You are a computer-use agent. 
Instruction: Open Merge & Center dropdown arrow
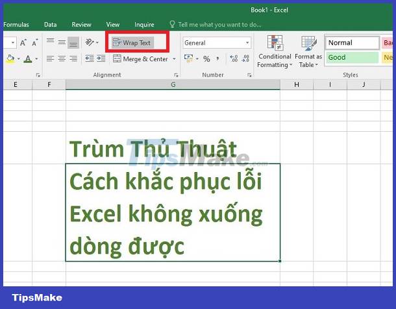tap(174, 59)
